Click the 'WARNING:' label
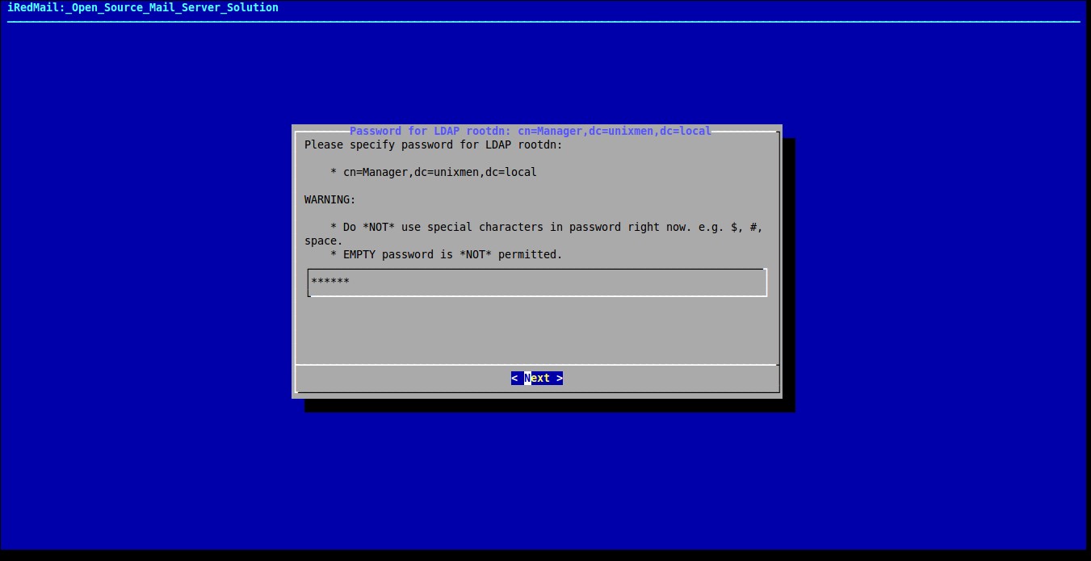The image size is (1091, 561). [330, 199]
